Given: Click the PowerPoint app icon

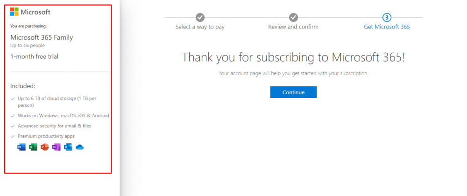Looking at the screenshot, I should (x=44, y=147).
